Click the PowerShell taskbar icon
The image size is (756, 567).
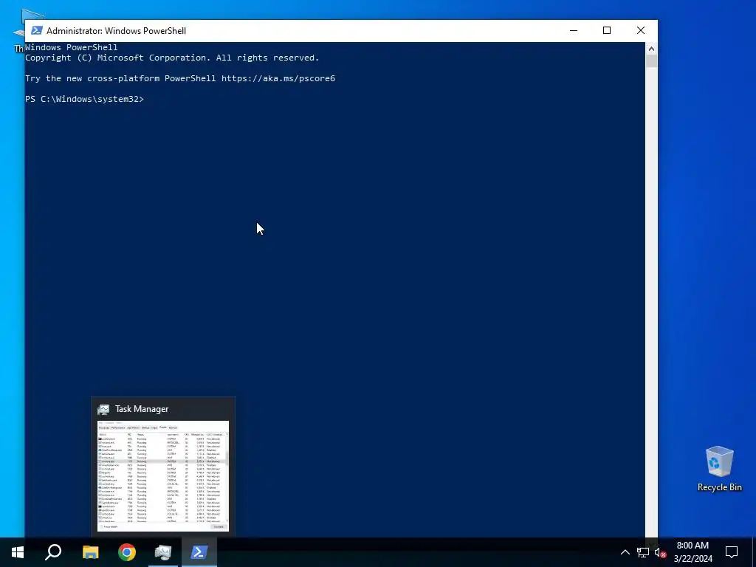[199, 552]
